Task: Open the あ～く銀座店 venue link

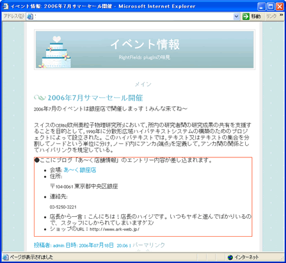Action: (x=80, y=170)
